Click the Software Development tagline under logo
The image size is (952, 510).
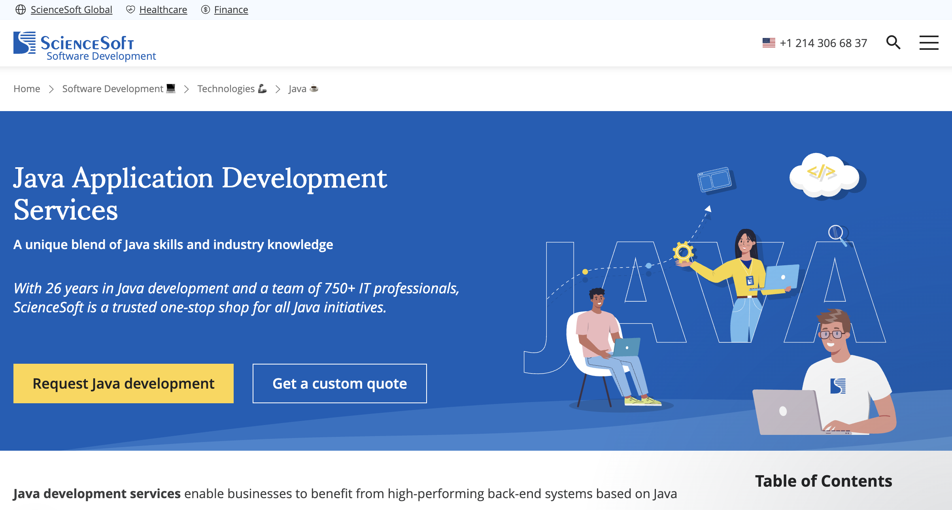(101, 56)
